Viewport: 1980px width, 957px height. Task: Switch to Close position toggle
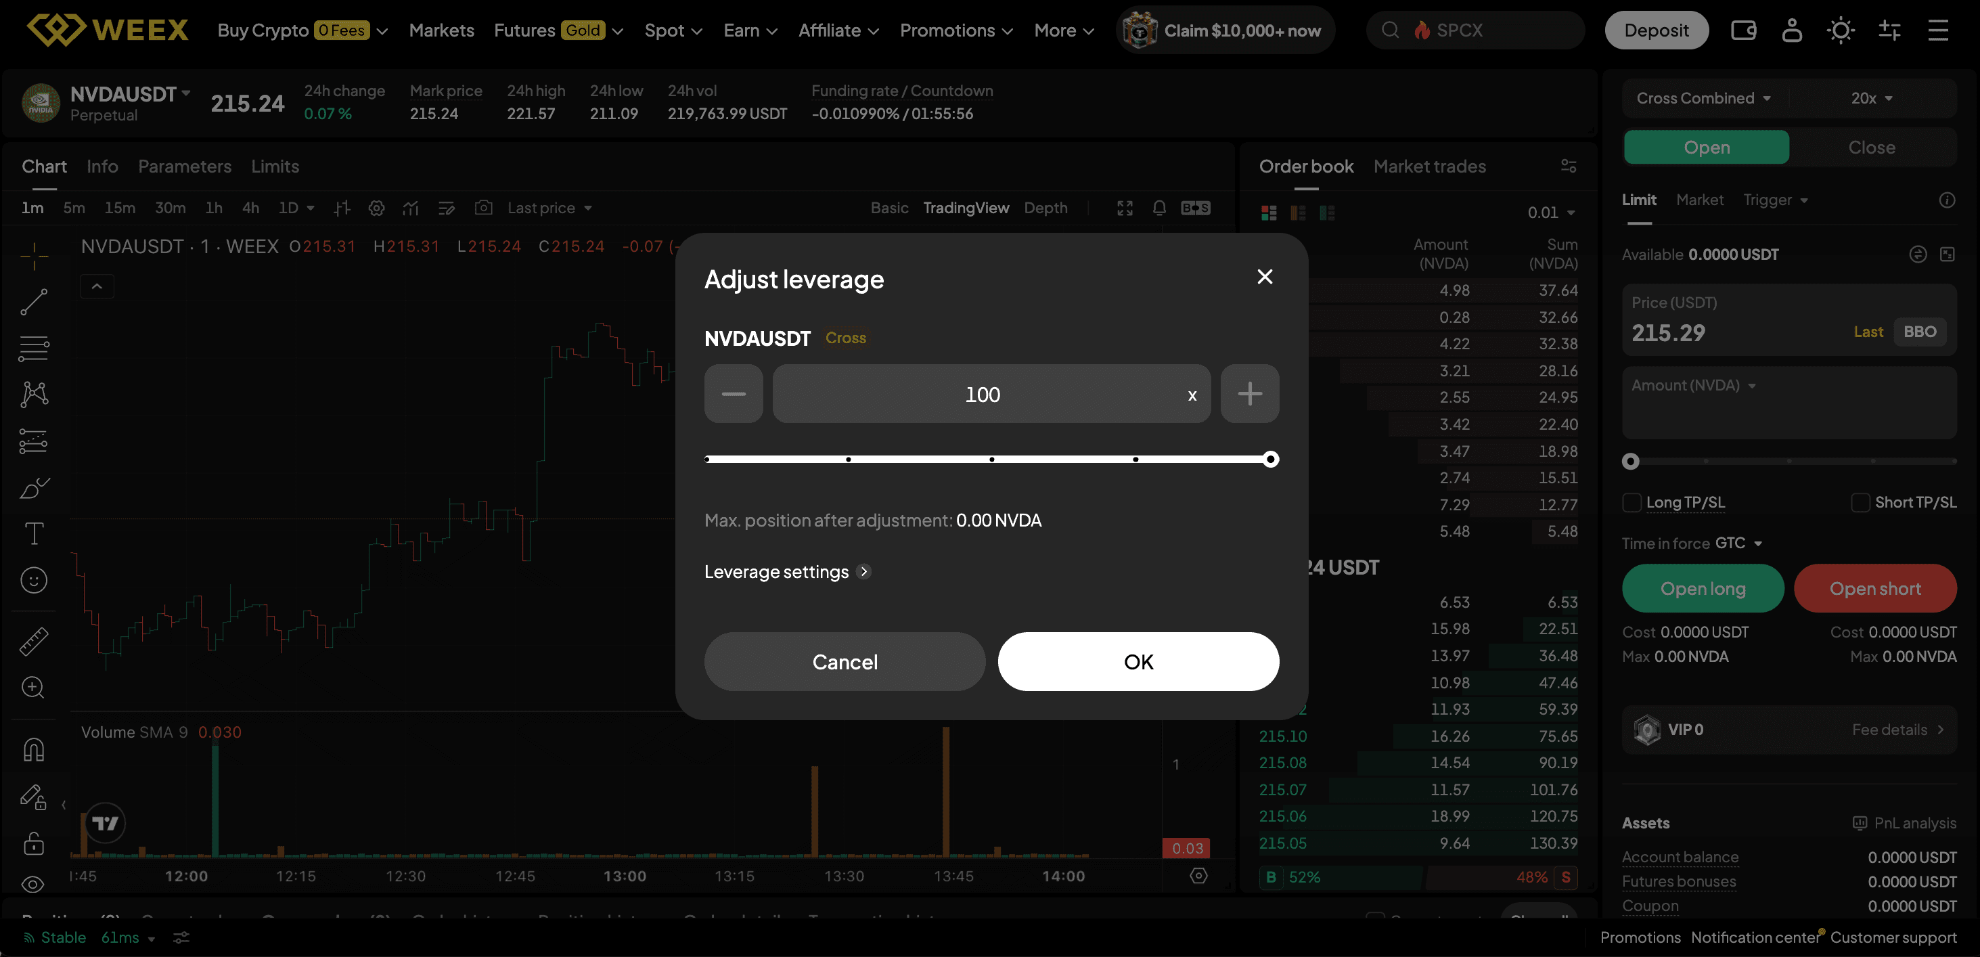click(1871, 147)
